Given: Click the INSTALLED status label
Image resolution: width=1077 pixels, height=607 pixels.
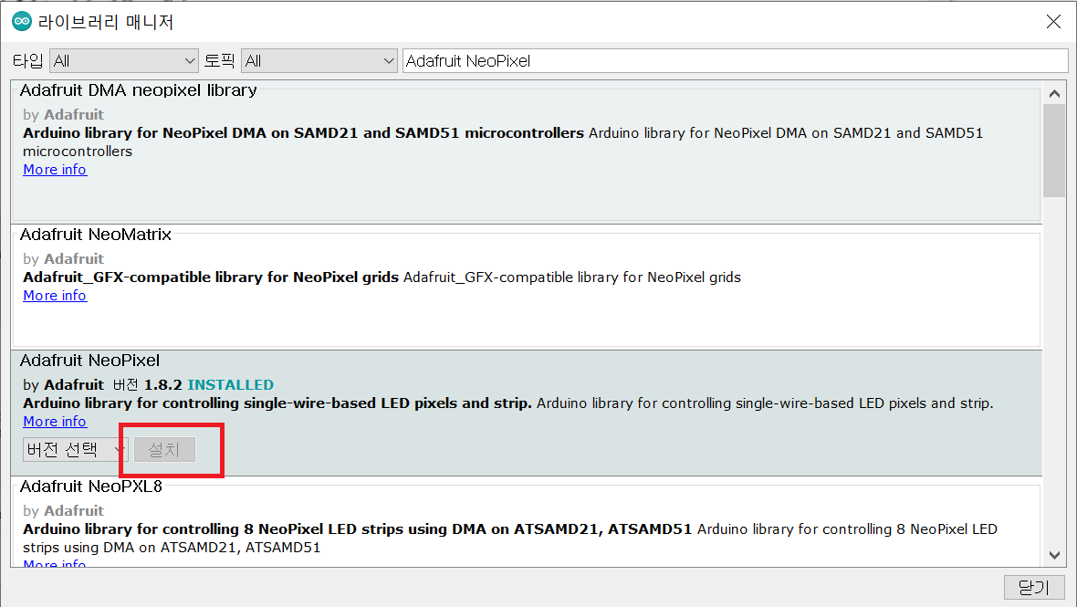Looking at the screenshot, I should click(231, 384).
